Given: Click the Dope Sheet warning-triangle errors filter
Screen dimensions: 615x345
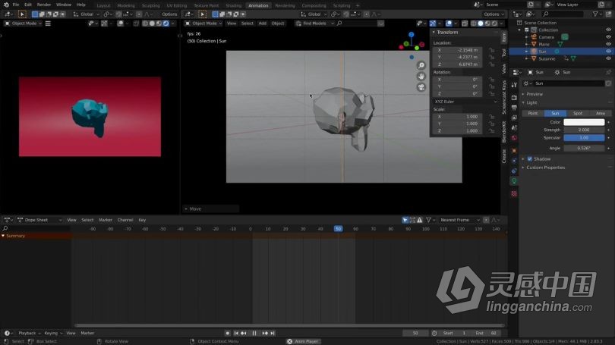Looking at the screenshot, I should (420, 220).
